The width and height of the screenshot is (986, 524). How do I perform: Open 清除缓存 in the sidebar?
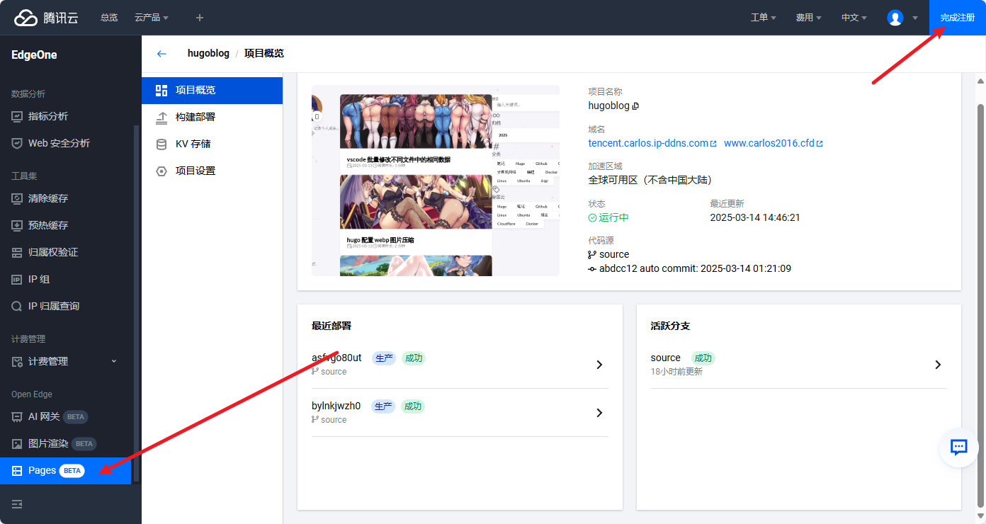(x=65, y=198)
